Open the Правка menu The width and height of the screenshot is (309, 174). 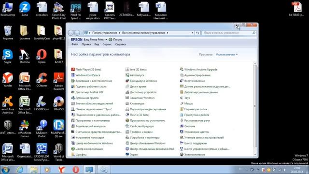(86, 44)
